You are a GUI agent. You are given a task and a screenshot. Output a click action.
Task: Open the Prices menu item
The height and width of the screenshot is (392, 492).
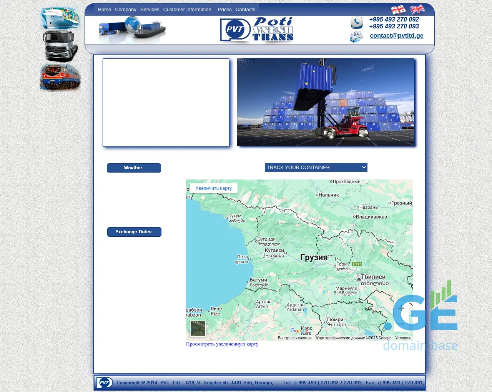[x=224, y=10]
